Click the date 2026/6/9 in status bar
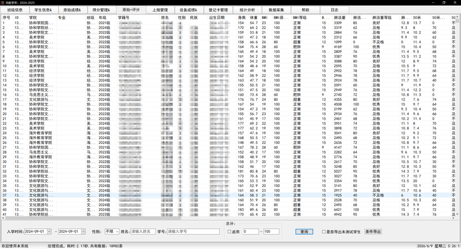 click(424, 246)
